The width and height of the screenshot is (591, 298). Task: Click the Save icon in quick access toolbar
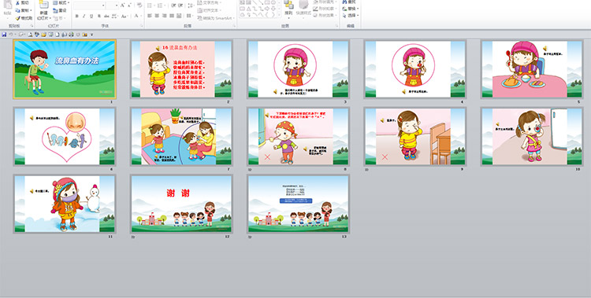coord(4,35)
